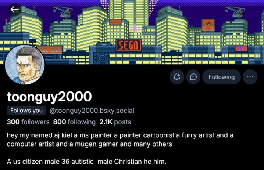Click the red SEGA sign in banner
Screen dimensions: 264x170
pyautogui.click(x=129, y=46)
